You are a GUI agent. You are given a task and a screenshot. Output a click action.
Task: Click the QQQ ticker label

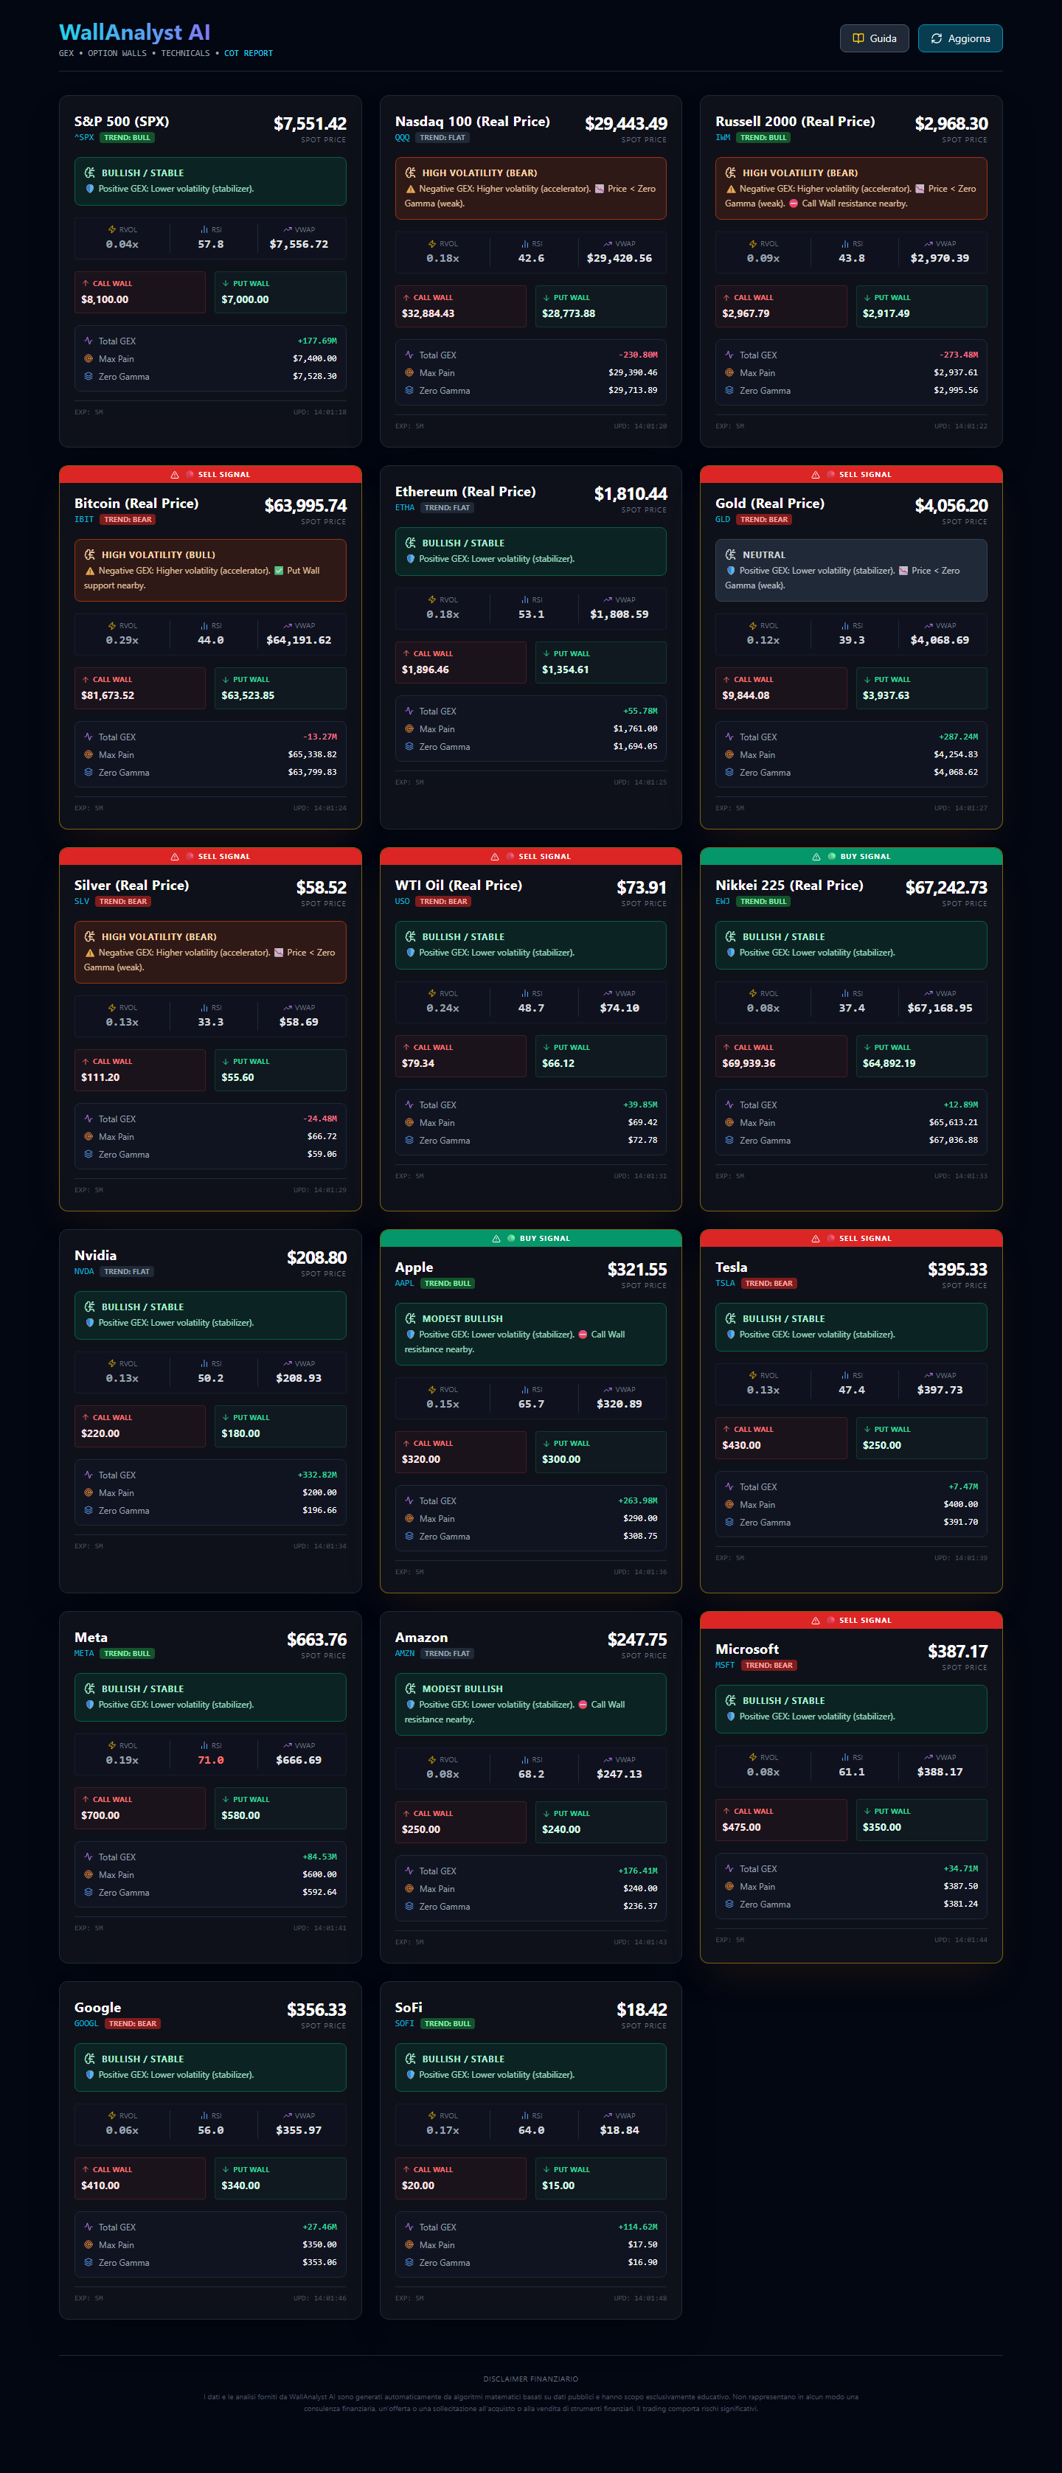(403, 137)
